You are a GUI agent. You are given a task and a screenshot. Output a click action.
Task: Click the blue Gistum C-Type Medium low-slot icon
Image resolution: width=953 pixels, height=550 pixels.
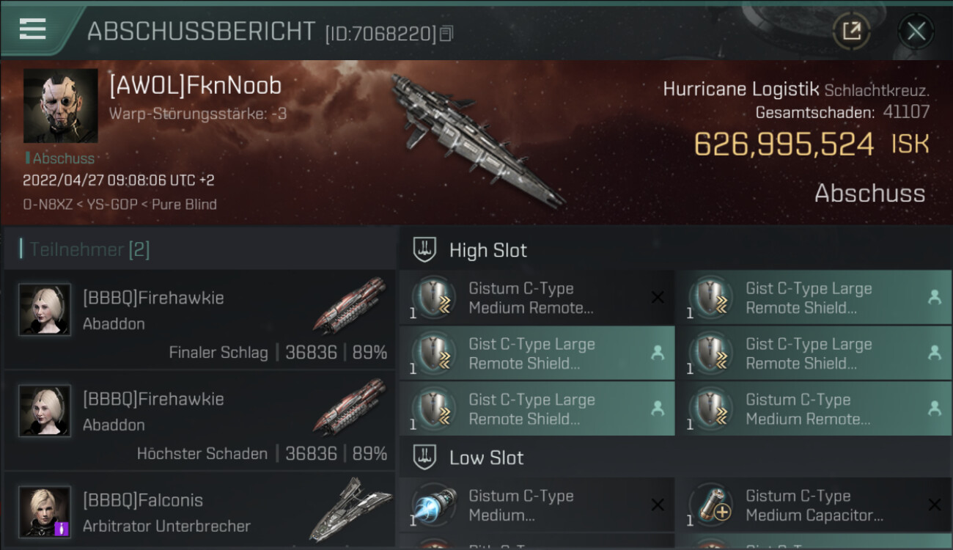pyautogui.click(x=433, y=505)
